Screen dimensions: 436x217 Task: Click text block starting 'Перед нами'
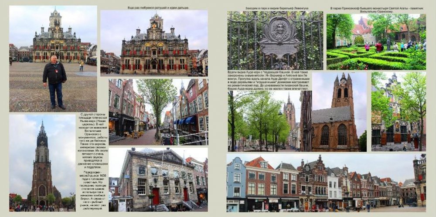(92, 190)
